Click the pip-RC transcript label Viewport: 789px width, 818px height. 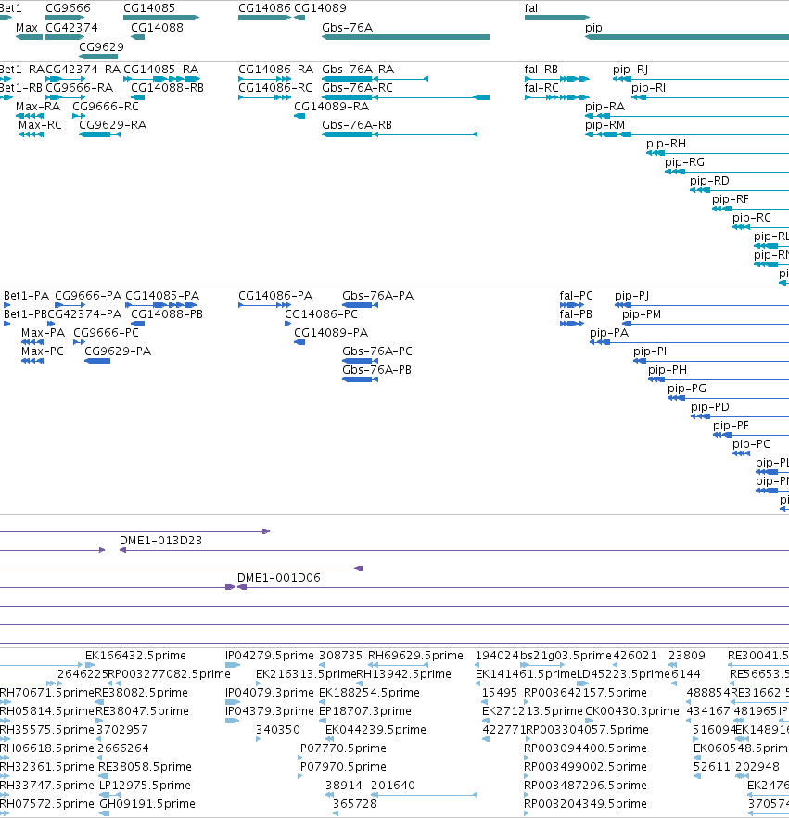click(x=752, y=218)
